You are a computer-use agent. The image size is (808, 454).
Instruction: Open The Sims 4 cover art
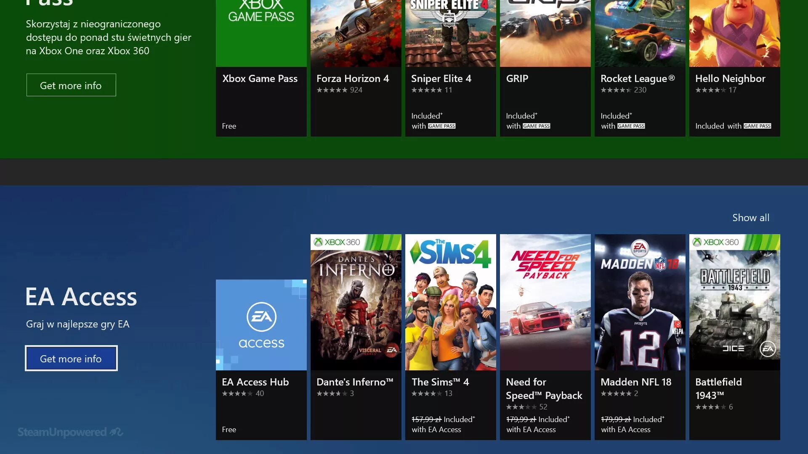[x=451, y=302]
